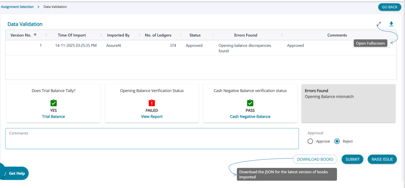
Task: Click the green Trial Balance tally check icon
Action: [x=53, y=103]
